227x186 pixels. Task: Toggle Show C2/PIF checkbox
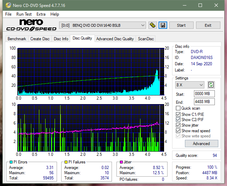178,119
